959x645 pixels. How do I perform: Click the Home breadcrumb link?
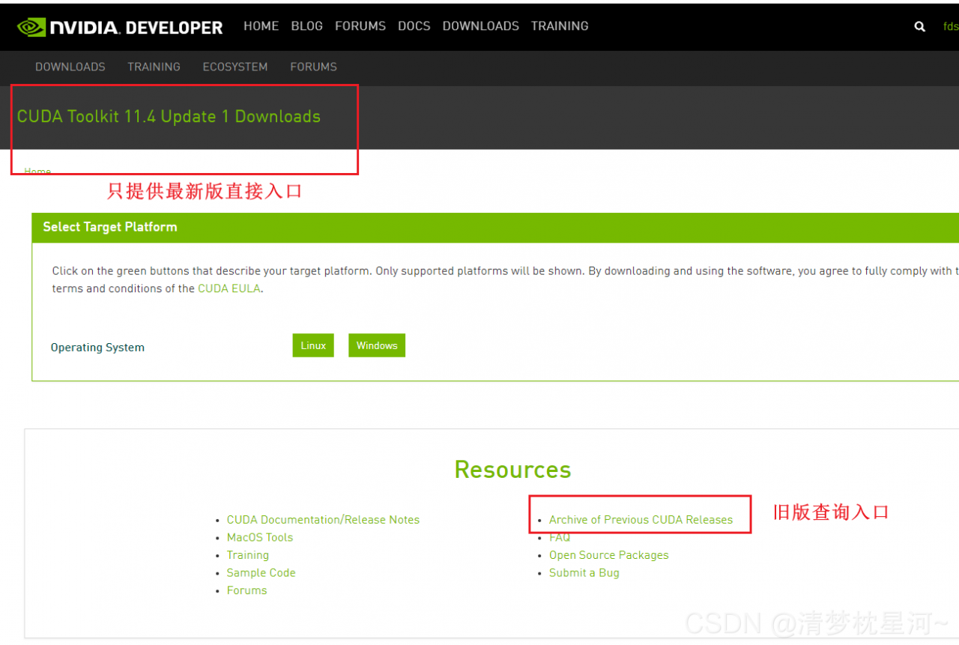tap(37, 172)
